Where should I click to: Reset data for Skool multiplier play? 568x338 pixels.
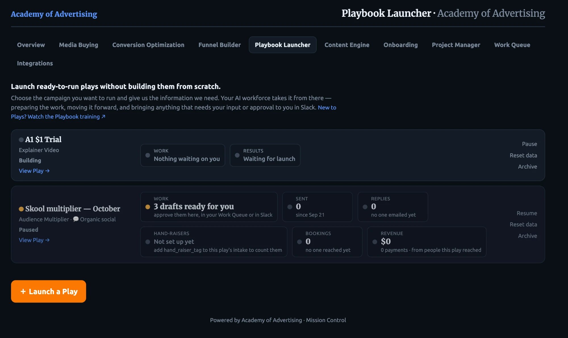tap(523, 224)
